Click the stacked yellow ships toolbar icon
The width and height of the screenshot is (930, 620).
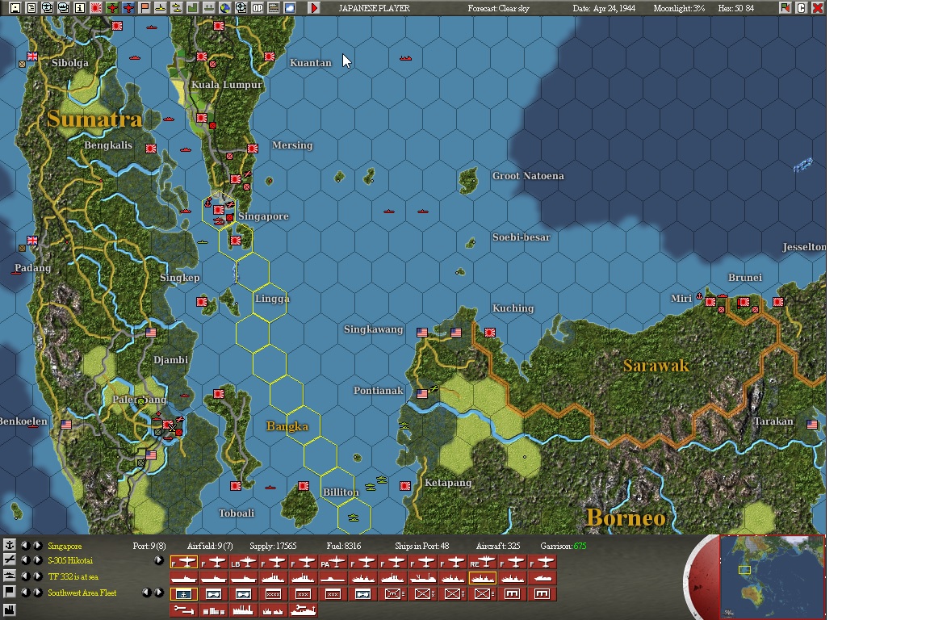tap(176, 8)
